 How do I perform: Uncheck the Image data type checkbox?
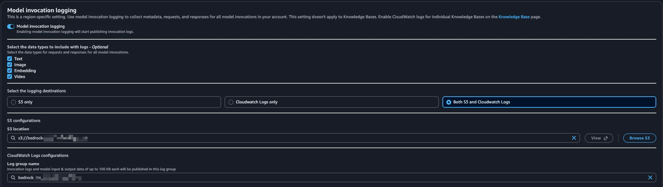10,65
